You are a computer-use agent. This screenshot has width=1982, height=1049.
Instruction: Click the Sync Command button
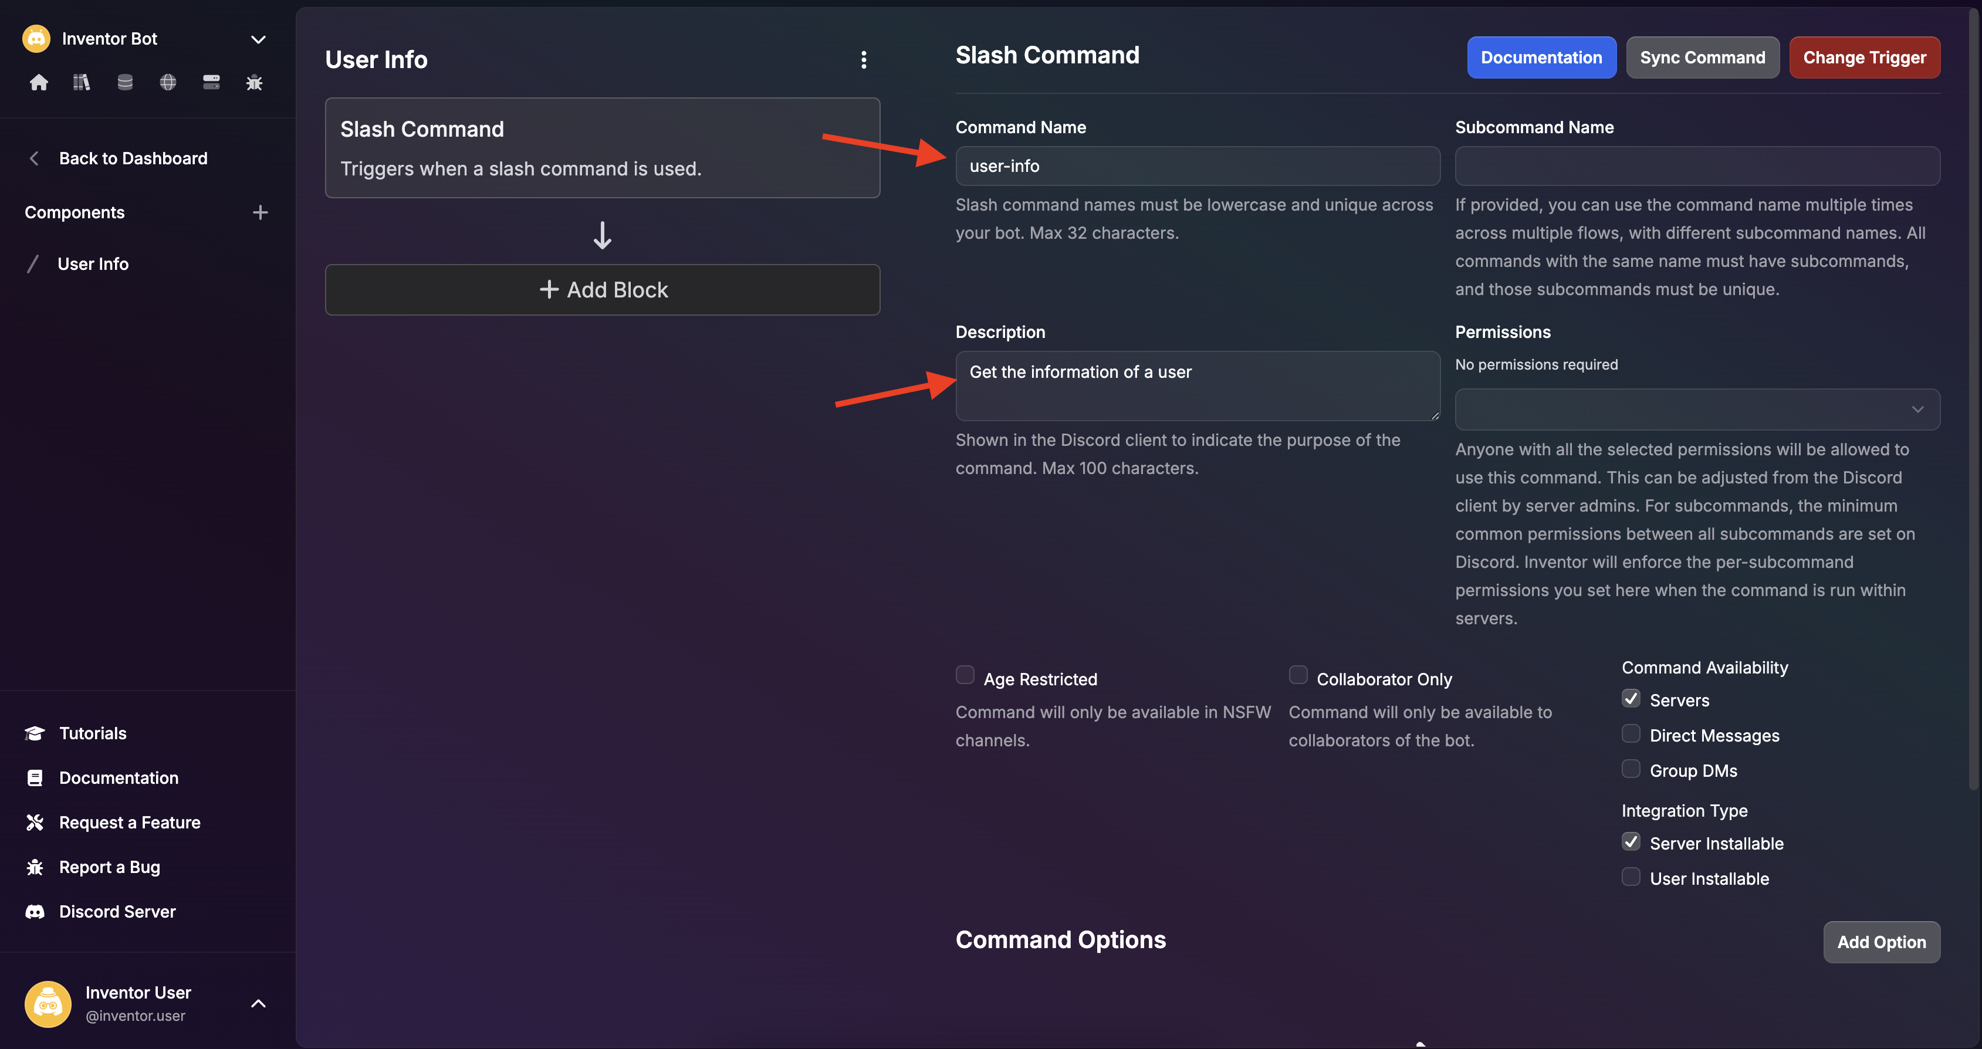[x=1703, y=57]
